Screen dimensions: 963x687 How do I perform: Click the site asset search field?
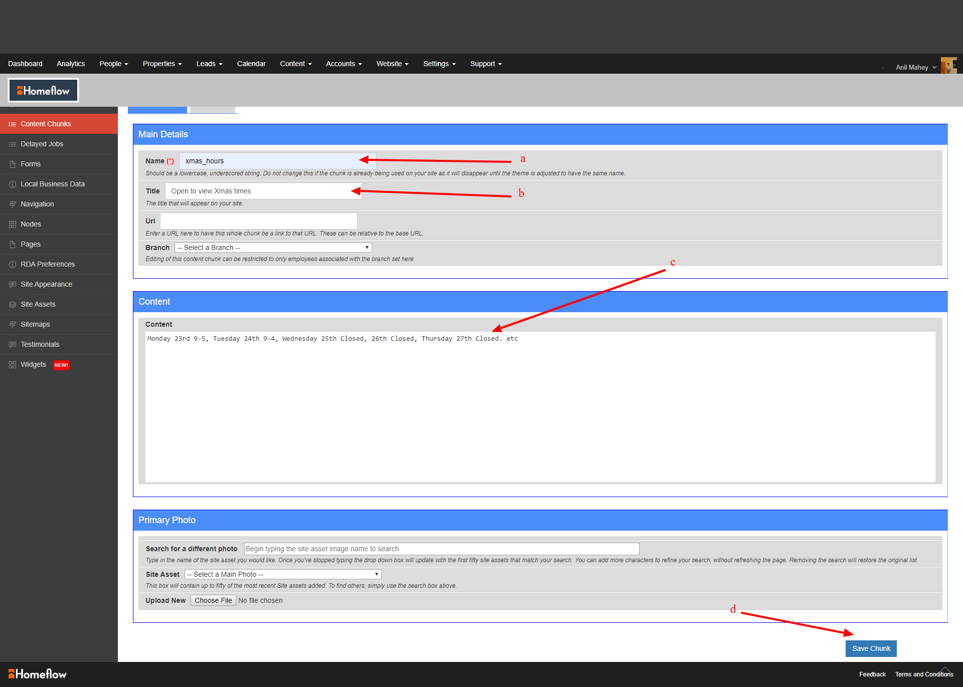(x=441, y=549)
